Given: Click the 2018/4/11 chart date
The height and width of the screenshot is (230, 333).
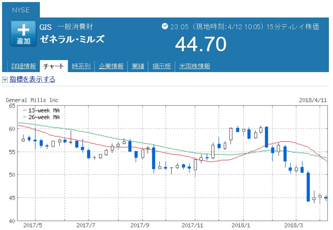Looking at the screenshot, I should (313, 100).
